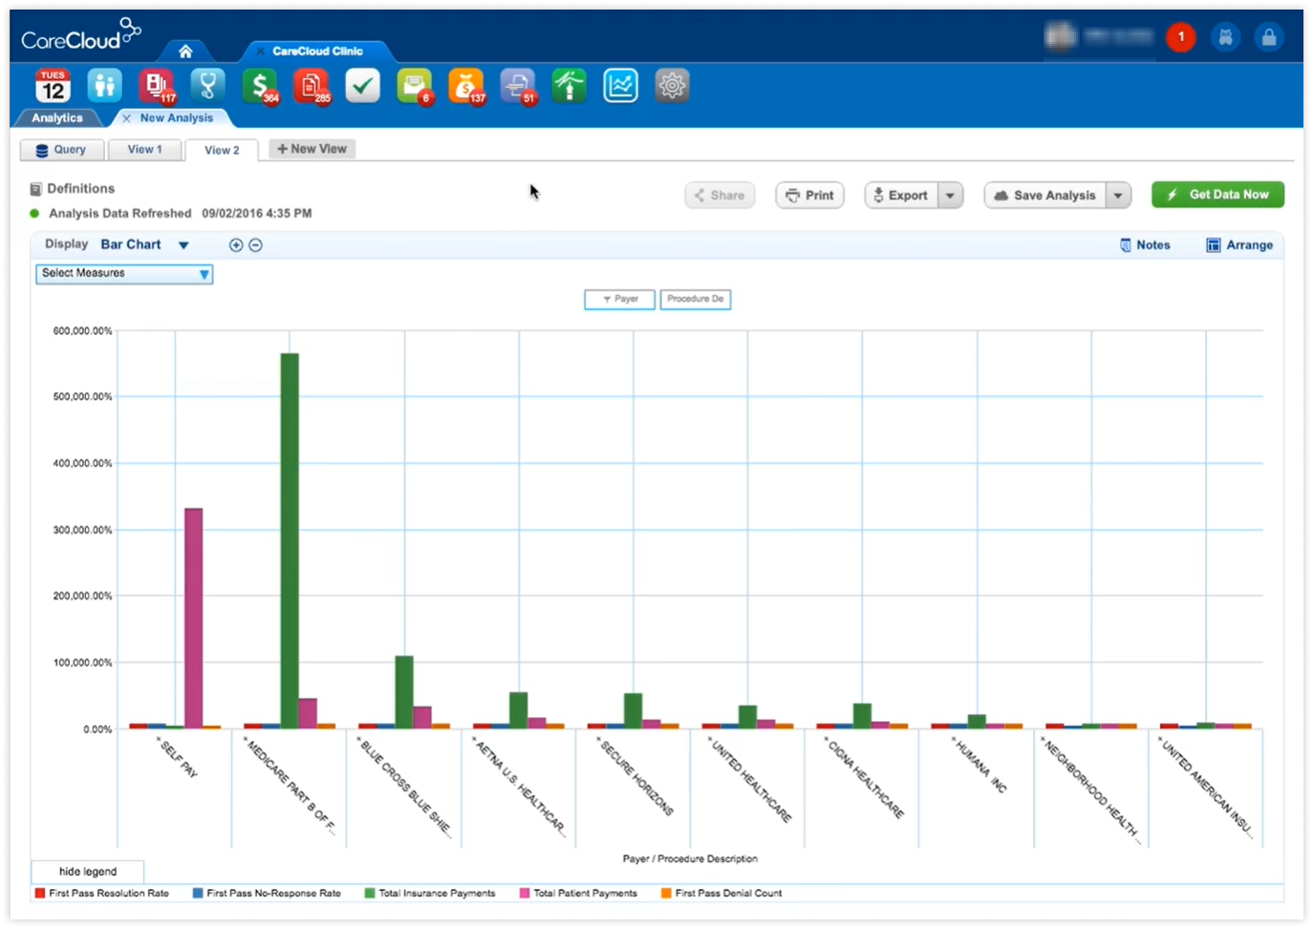Toggle Total Insurance Payments green legend swatch

point(370,894)
